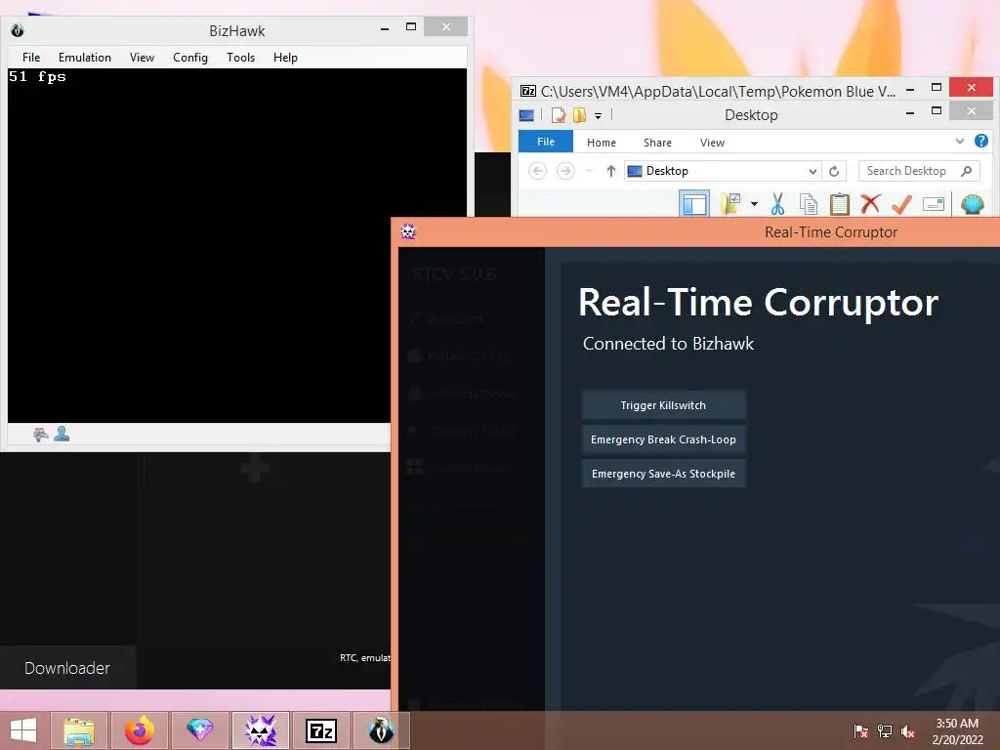The width and height of the screenshot is (1000, 750).
Task: Click the muted volume tray icon
Action: point(907,731)
